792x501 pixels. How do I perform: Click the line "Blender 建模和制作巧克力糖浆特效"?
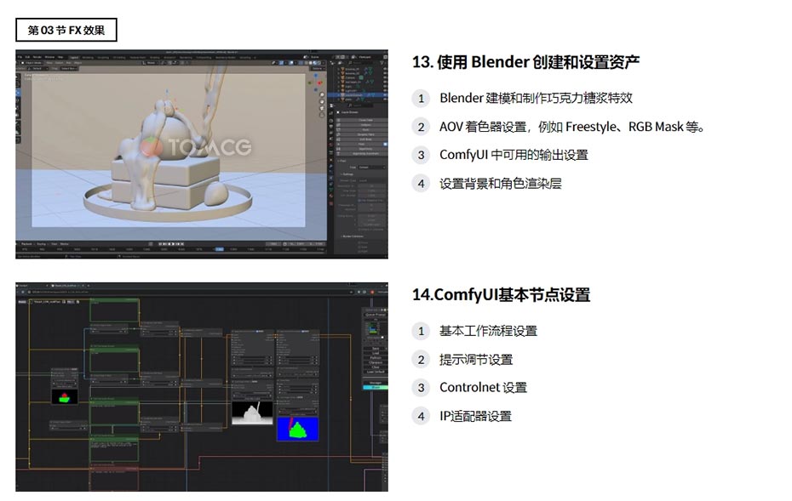pos(536,98)
